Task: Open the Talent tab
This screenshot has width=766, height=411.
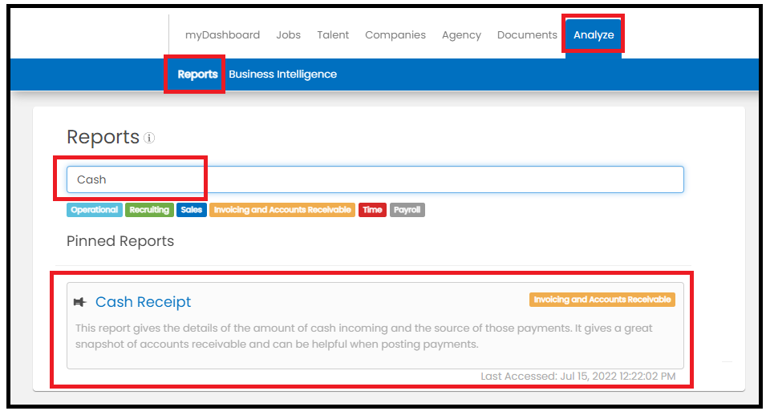Action: (333, 35)
